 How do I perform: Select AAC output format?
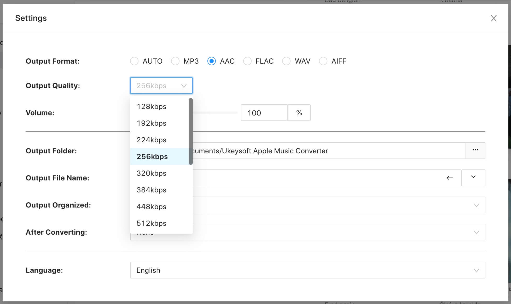click(x=211, y=61)
